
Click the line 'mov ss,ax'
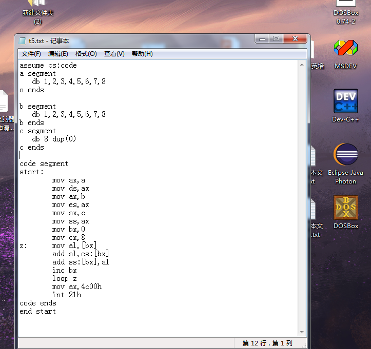pyautogui.click(x=70, y=221)
